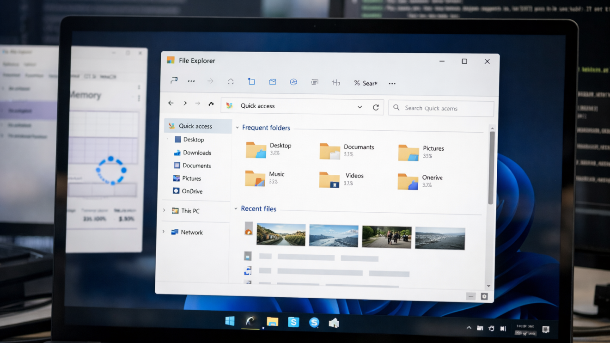
Task: Click into the Search Quick access field
Action: (x=441, y=108)
